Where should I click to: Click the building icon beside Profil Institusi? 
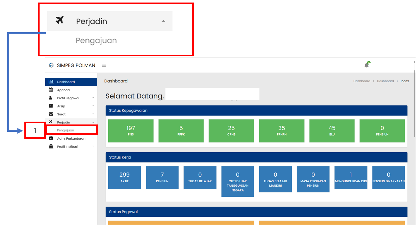pos(51,147)
